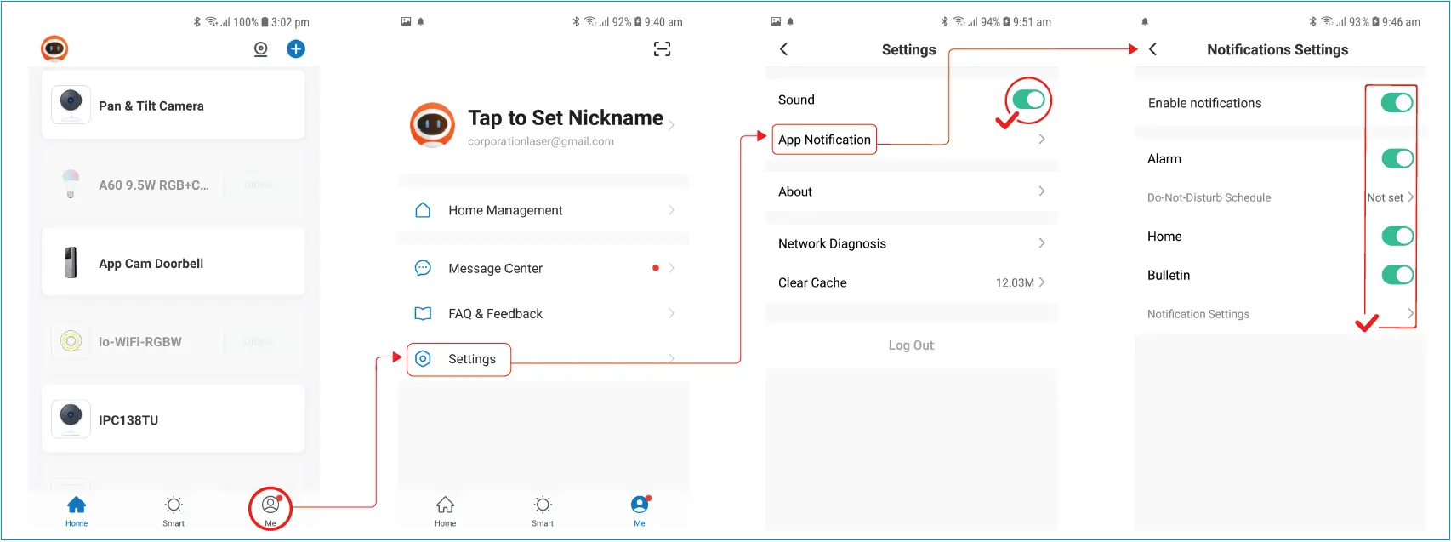Open Do-Not-Disturb Schedule
Viewport: 1451px width, 542px height.
[x=1280, y=197]
